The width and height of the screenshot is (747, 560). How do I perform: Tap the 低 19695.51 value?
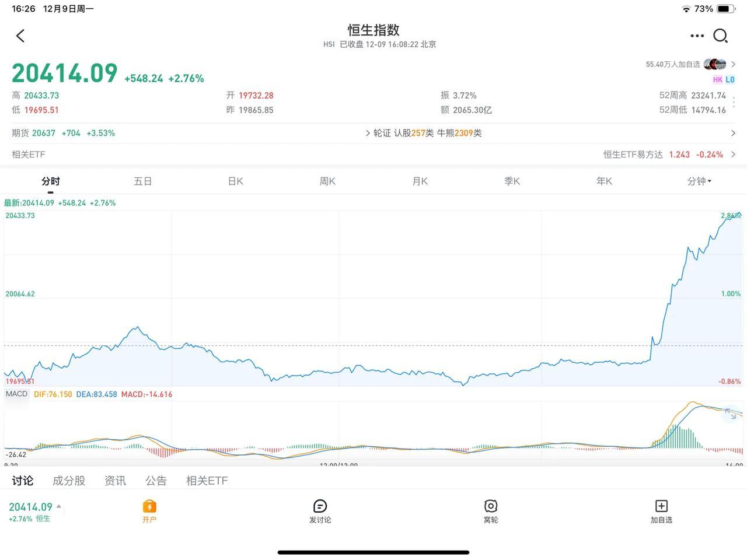(36, 110)
